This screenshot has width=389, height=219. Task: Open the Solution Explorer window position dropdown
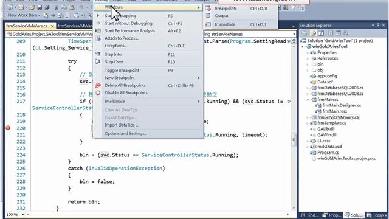373,26
